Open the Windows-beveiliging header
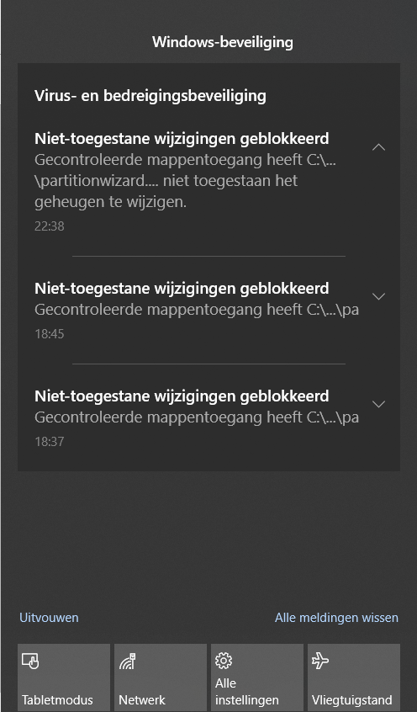 [223, 42]
